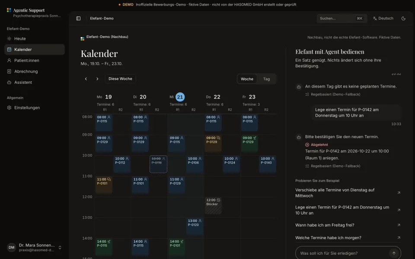This screenshot has width=415, height=259.
Task: Open the Assistent page
Action: pos(35,82)
